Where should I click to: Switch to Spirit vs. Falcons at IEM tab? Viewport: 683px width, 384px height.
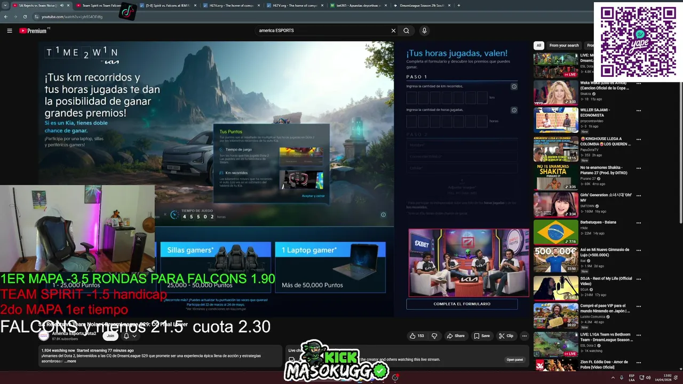pyautogui.click(x=168, y=5)
